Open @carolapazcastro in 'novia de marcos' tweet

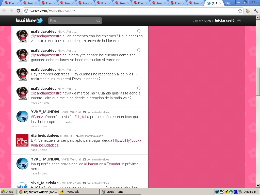pyautogui.click(x=46, y=93)
